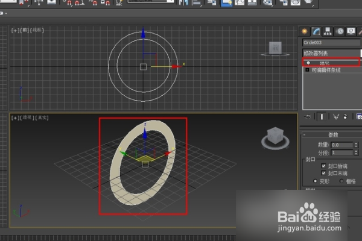Click the highlighted Graphite ribbon toggle icon
362x241 pixels.
pos(226,3)
